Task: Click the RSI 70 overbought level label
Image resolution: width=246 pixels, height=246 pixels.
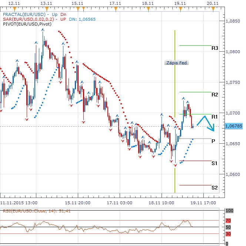Action: point(229,220)
